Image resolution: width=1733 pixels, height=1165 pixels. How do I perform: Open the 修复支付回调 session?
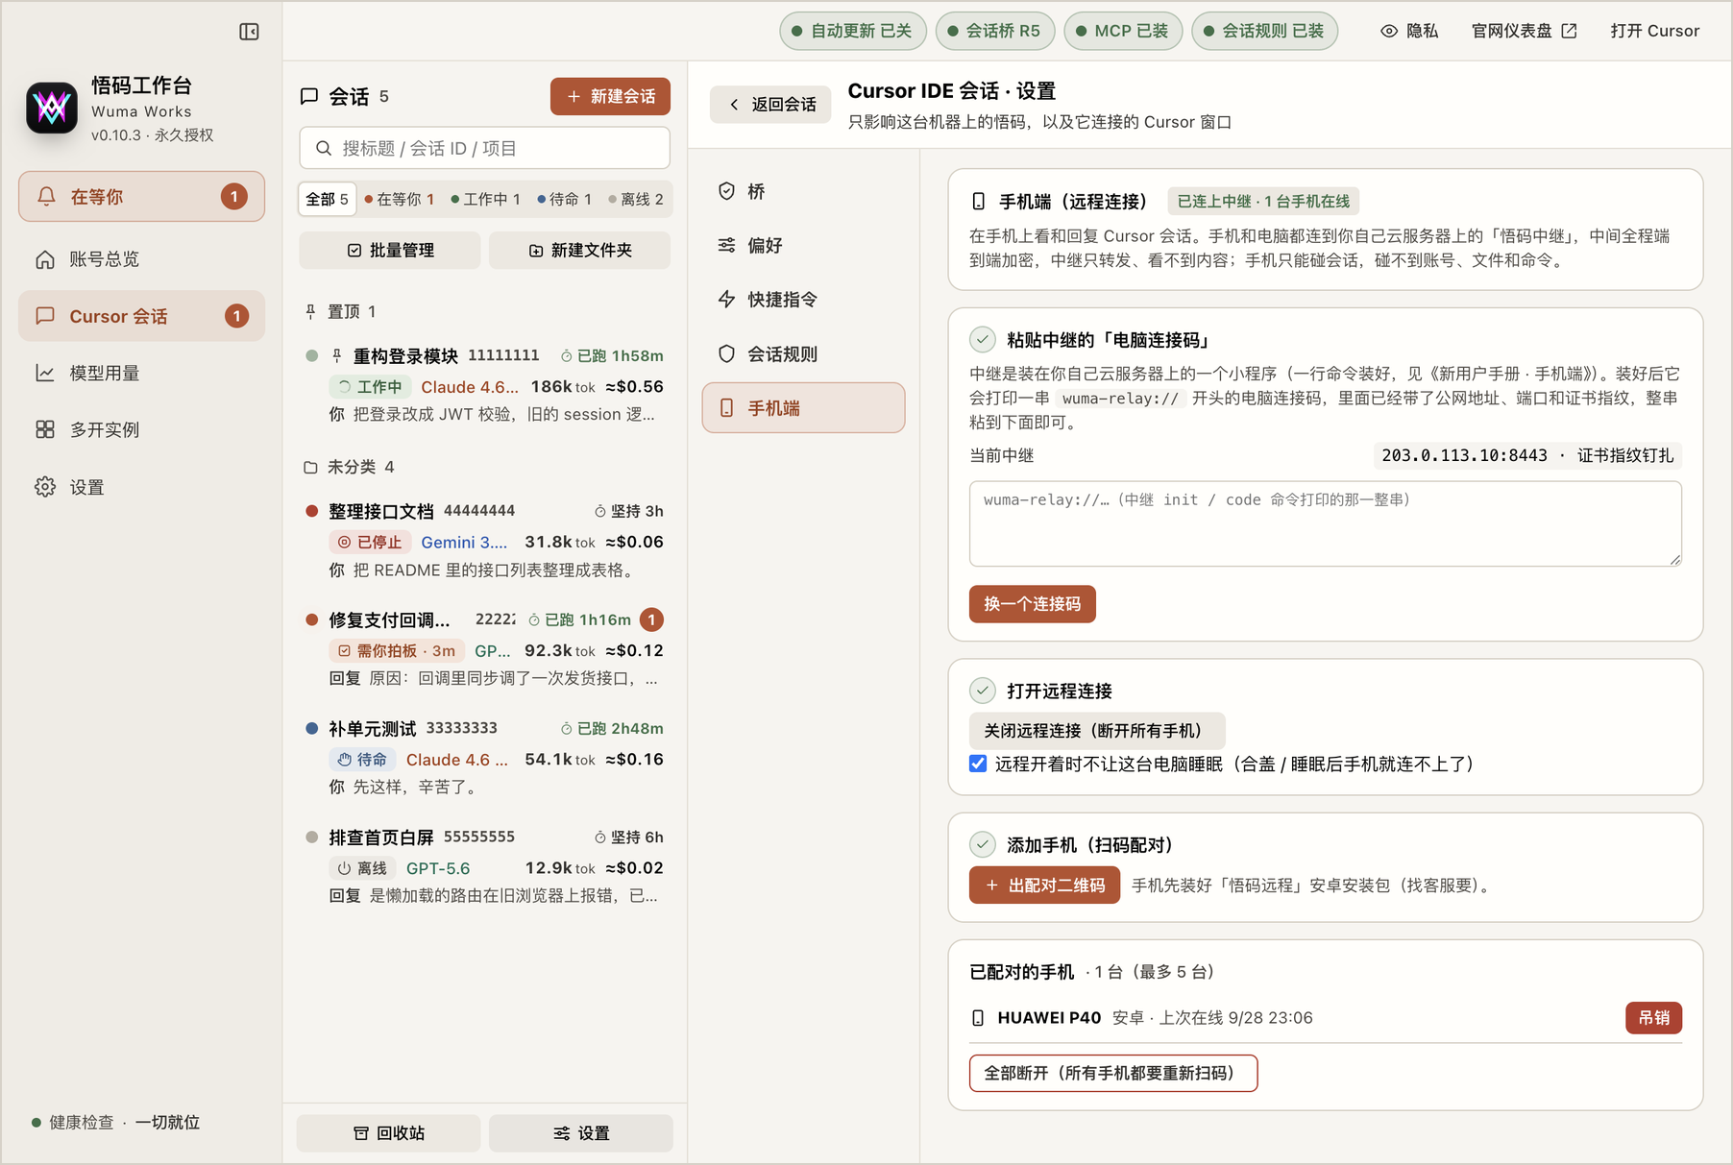click(484, 649)
